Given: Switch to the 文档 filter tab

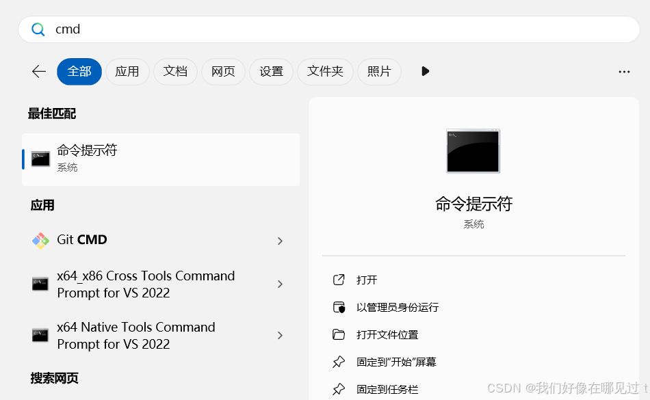Looking at the screenshot, I should coord(175,72).
